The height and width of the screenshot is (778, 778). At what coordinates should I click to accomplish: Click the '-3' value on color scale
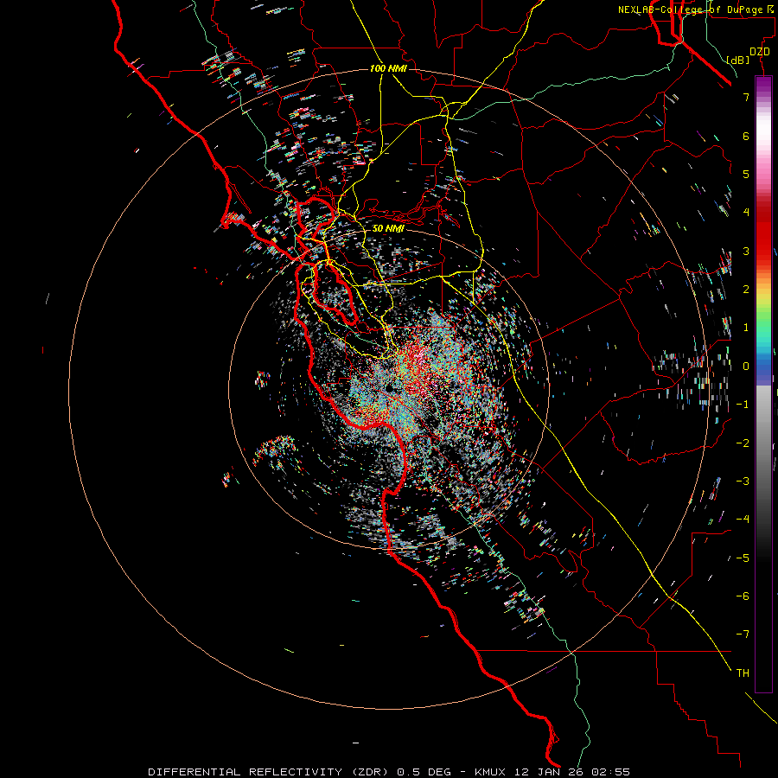743,481
